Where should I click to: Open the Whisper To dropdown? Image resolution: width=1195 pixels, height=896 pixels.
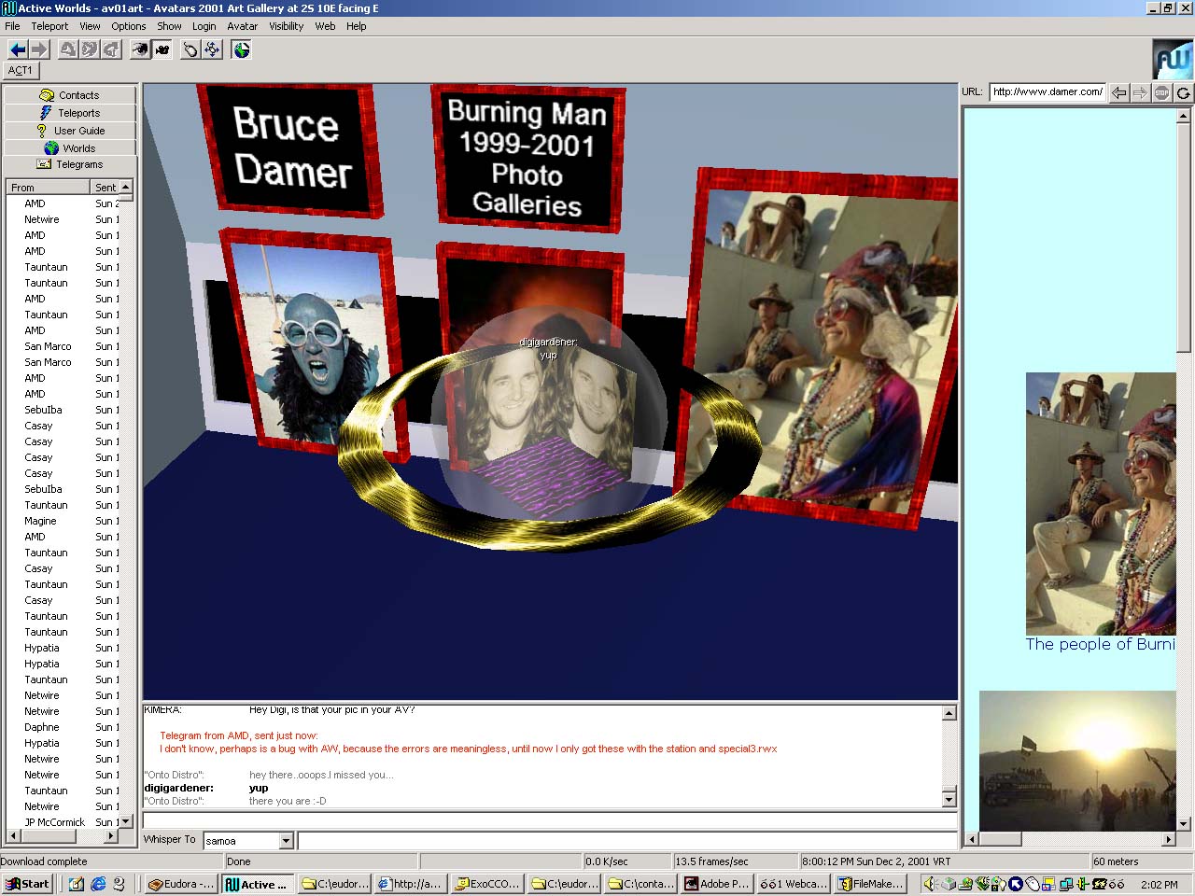287,841
